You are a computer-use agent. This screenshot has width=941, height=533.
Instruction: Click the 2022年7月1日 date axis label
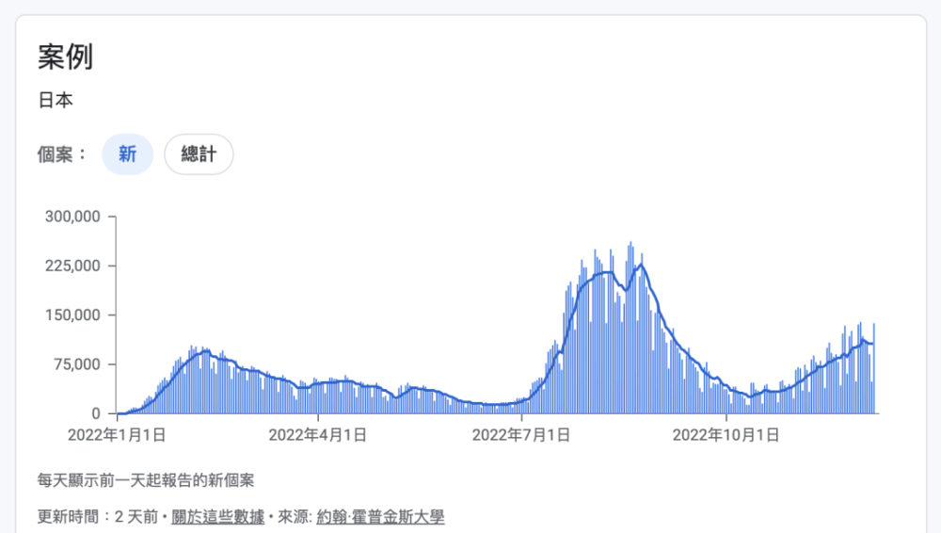coord(520,435)
